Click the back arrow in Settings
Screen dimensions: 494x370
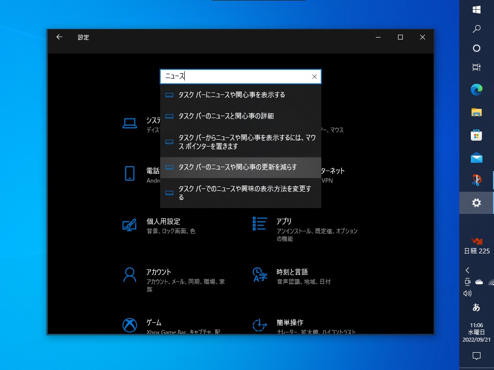point(59,37)
